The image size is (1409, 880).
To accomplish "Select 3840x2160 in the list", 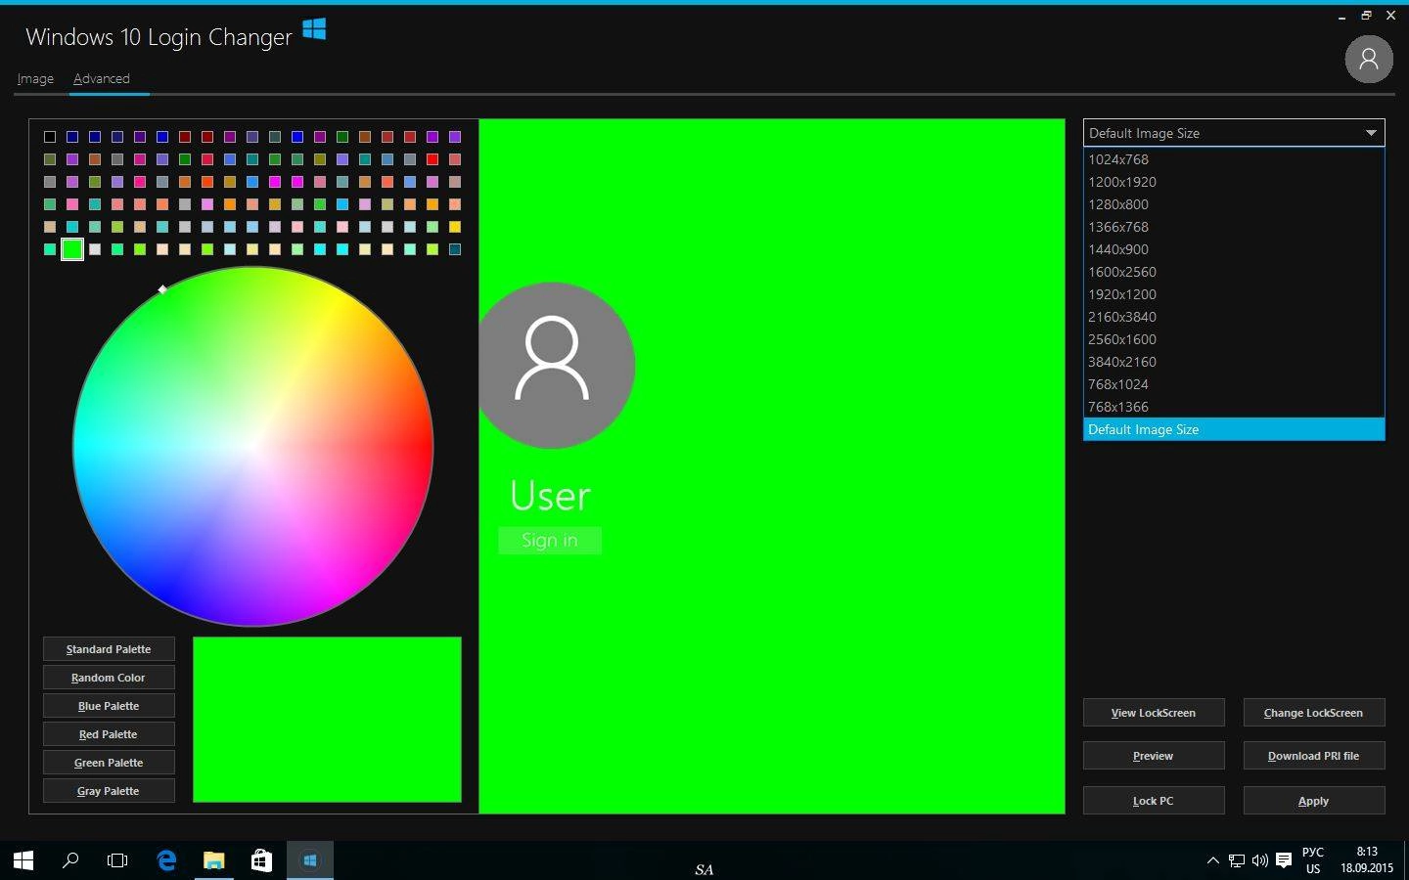I will (1234, 362).
